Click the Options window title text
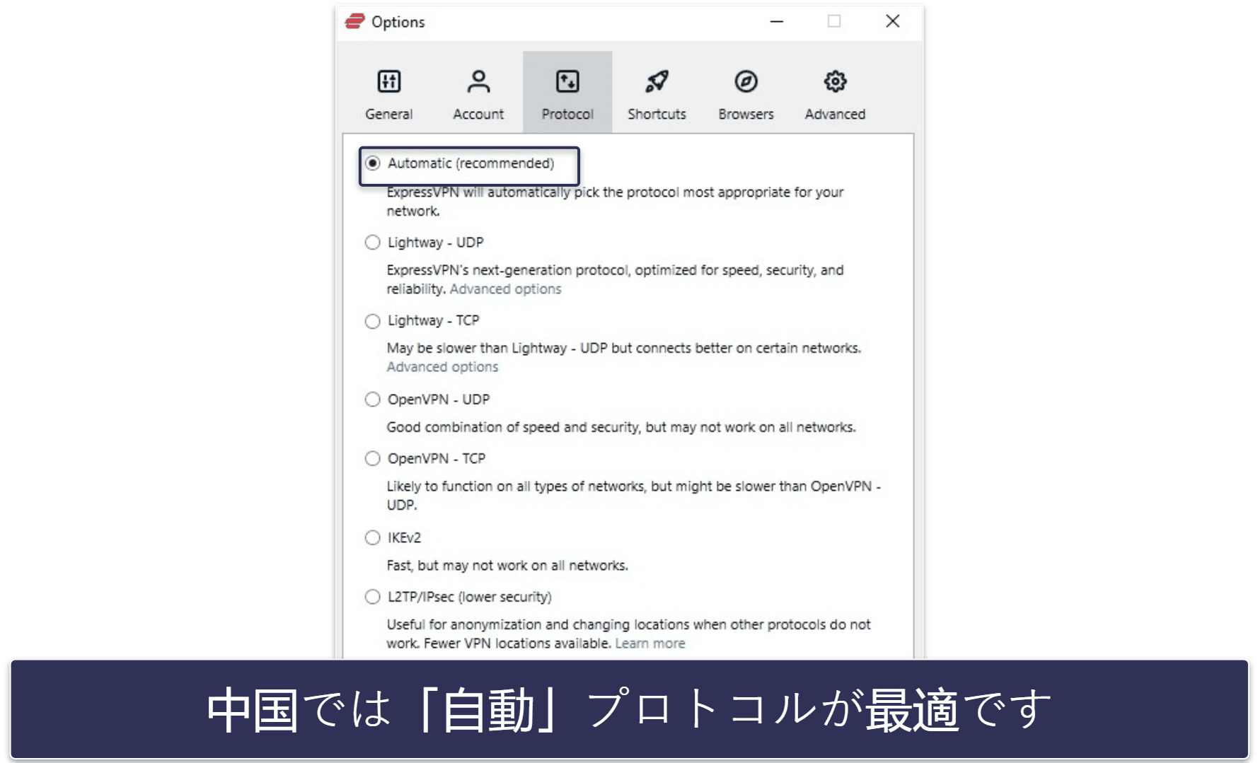The width and height of the screenshot is (1258, 763). (398, 22)
